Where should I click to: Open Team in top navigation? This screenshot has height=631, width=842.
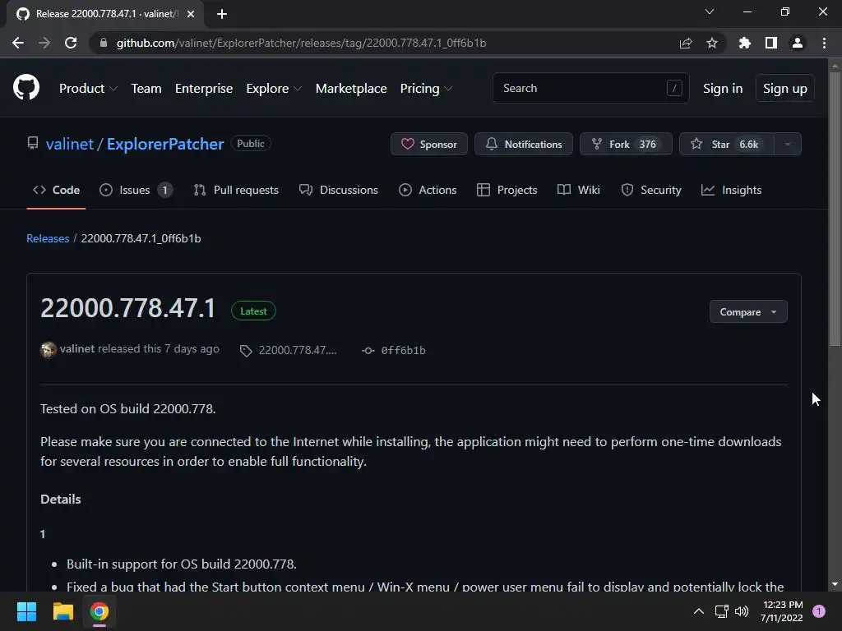tap(146, 89)
